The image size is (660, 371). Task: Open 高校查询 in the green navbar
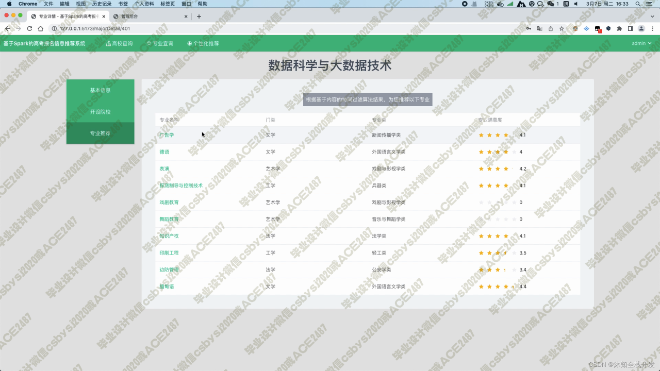point(119,44)
